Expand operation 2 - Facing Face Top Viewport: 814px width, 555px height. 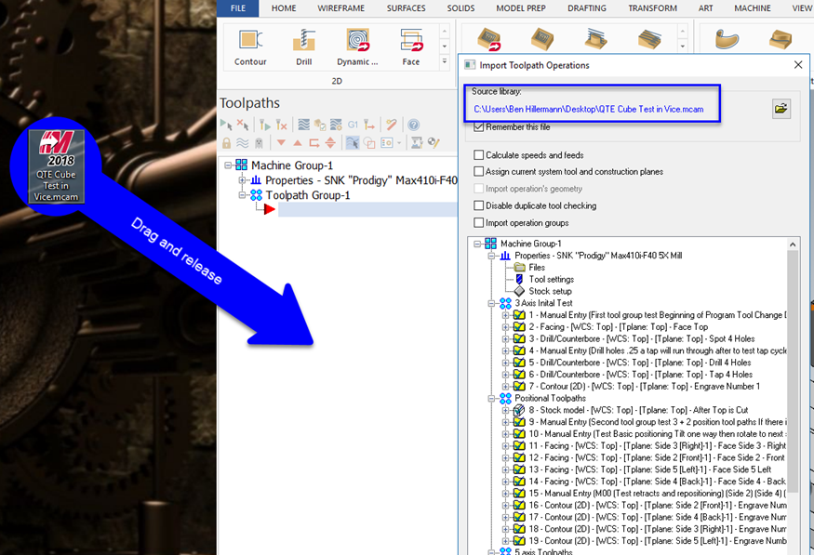(x=505, y=327)
